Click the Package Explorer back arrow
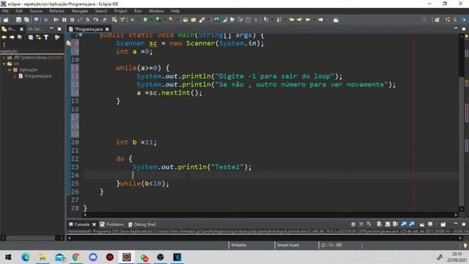469x264 pixels. click(4, 37)
